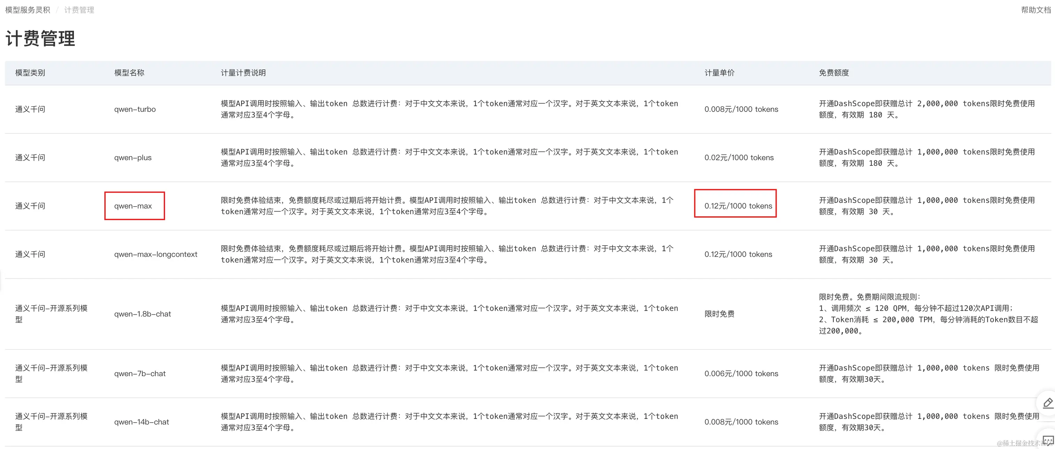
Task: Click the 免费额度 column header
Action: click(833, 73)
